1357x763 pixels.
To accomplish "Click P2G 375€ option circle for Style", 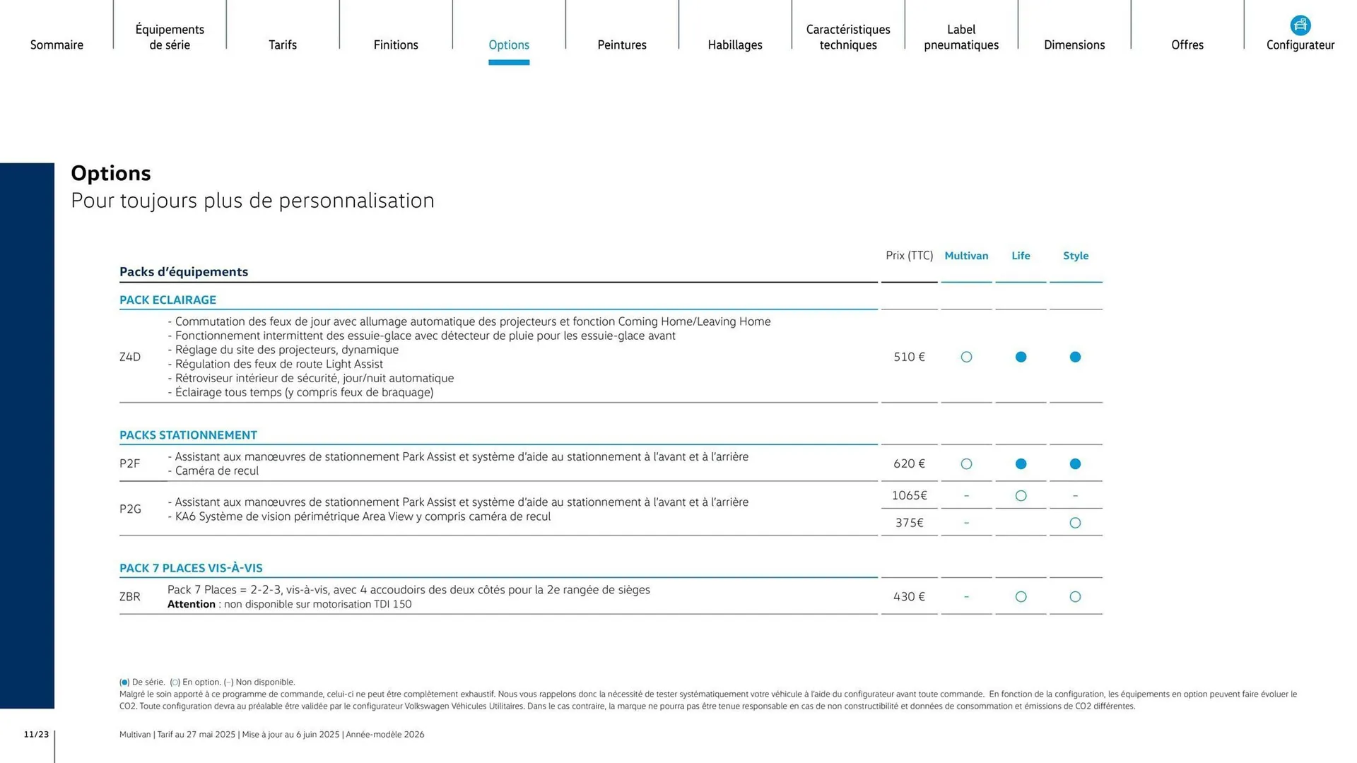I will pyautogui.click(x=1075, y=524).
